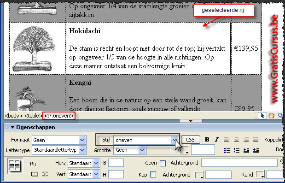
Task: Click the Achtergrond image input field
Action: point(239,163)
